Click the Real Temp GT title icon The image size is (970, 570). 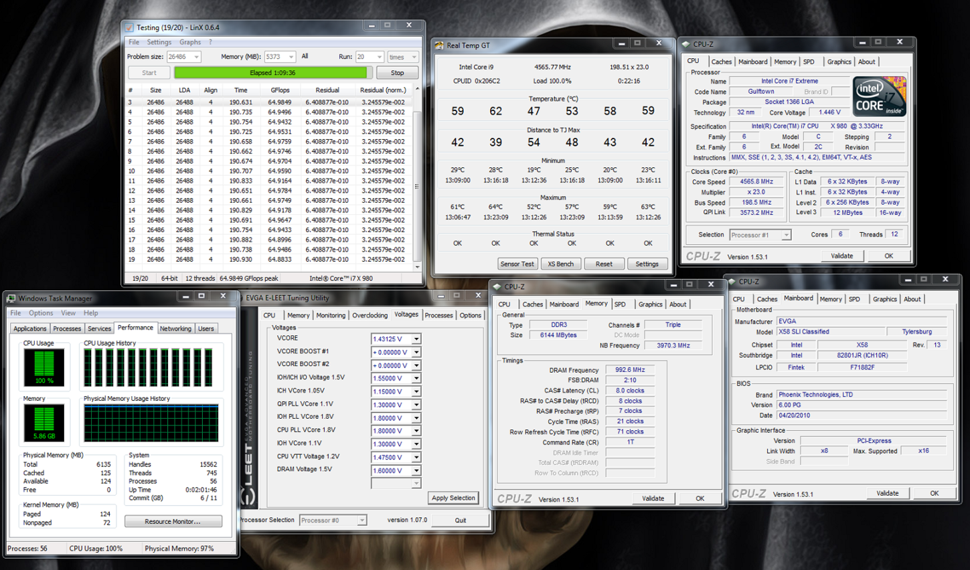click(439, 45)
